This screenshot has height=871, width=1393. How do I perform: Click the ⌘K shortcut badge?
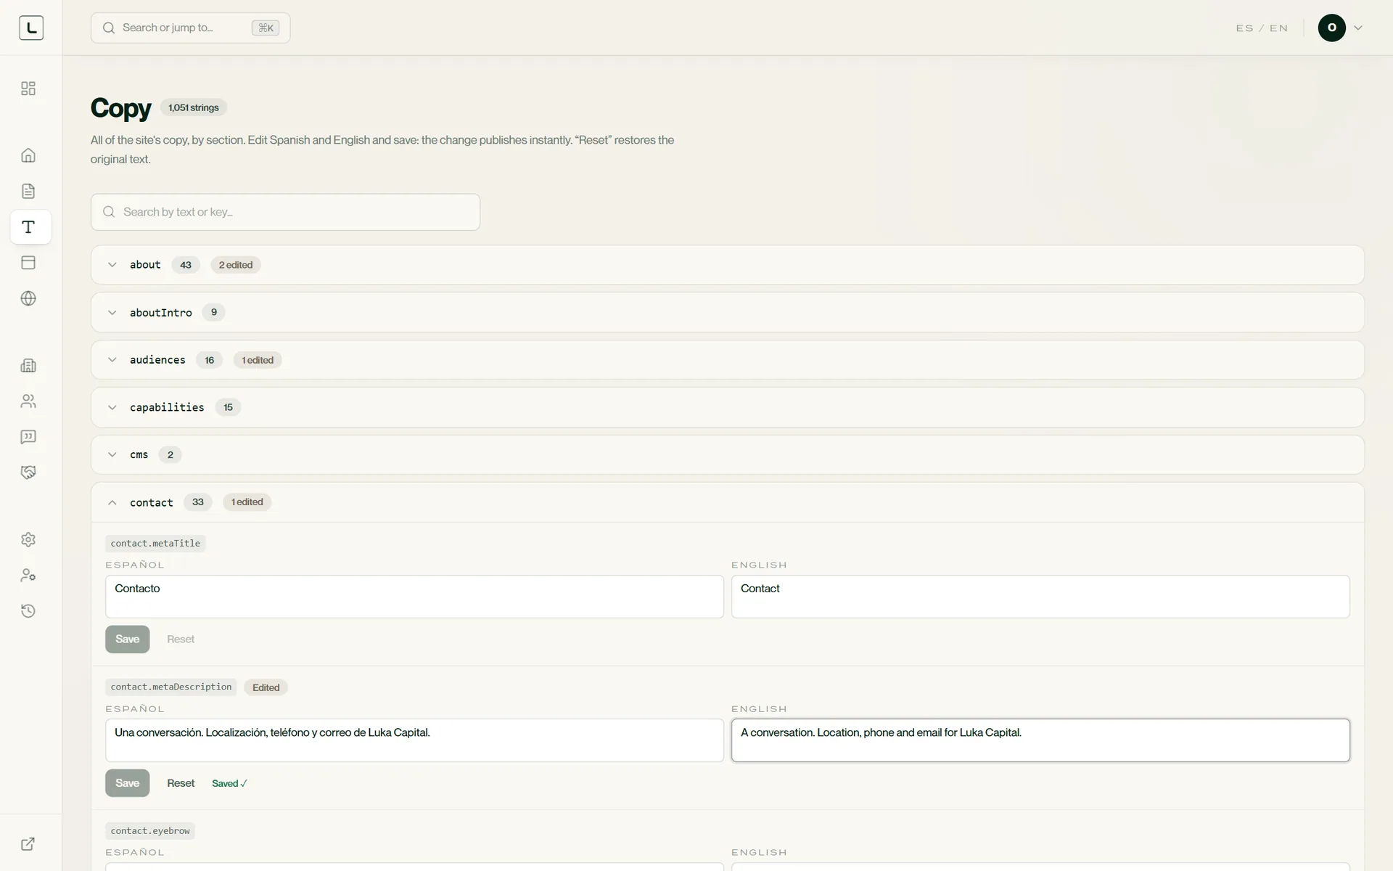point(266,28)
